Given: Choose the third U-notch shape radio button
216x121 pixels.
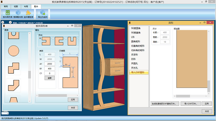Looking at the screenshot, I should (x=65, y=38).
